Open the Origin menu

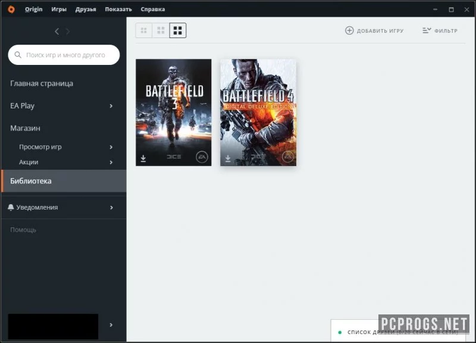[34, 10]
